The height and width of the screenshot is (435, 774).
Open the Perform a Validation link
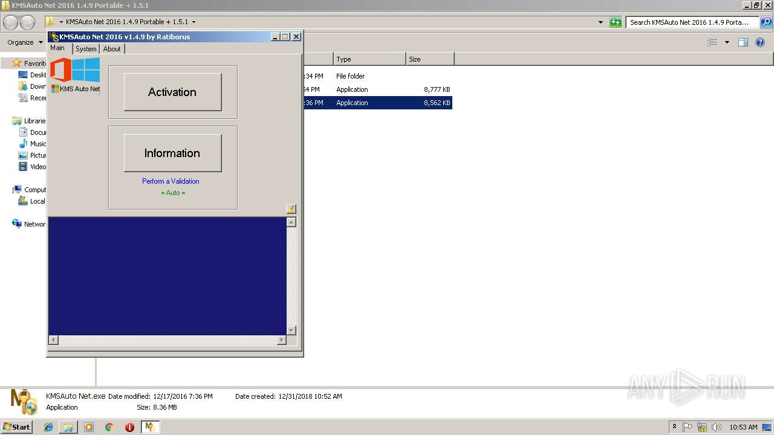click(x=171, y=181)
